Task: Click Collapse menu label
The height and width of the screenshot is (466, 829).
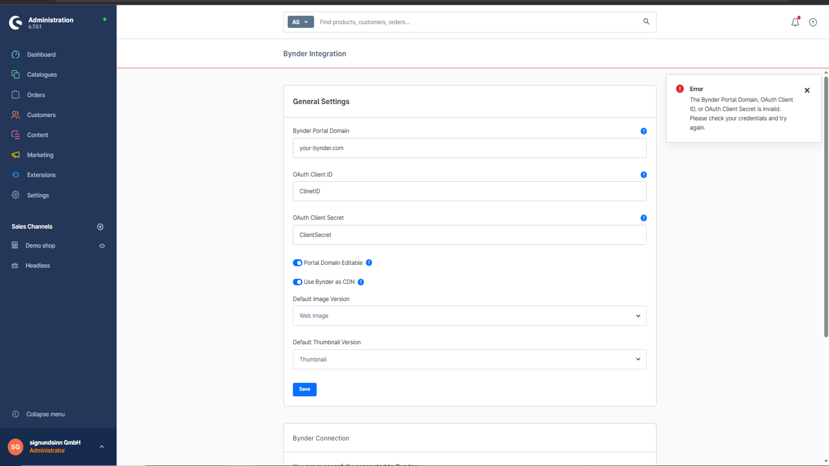Action: (45, 414)
